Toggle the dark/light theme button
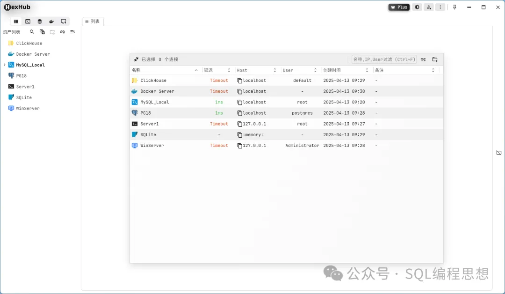This screenshot has height=294, width=505. click(x=417, y=7)
